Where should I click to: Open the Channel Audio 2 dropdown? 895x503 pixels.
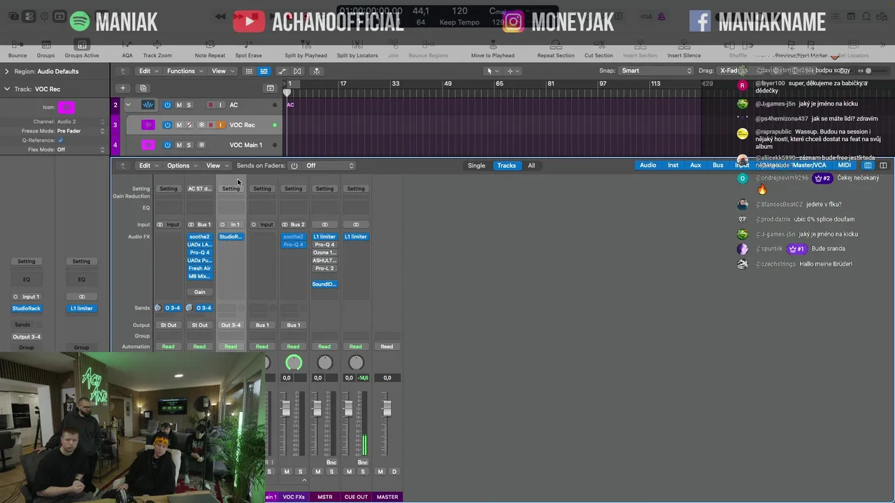tap(81, 122)
